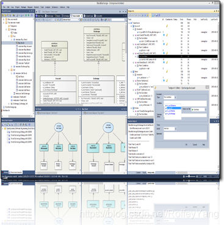224x225 pixels.
Task: Select the Exchange interface box in diagram
Action: click(96, 43)
